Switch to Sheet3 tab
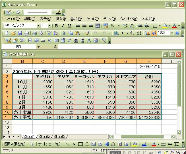The height and width of the screenshot is (154, 186). click(x=59, y=136)
